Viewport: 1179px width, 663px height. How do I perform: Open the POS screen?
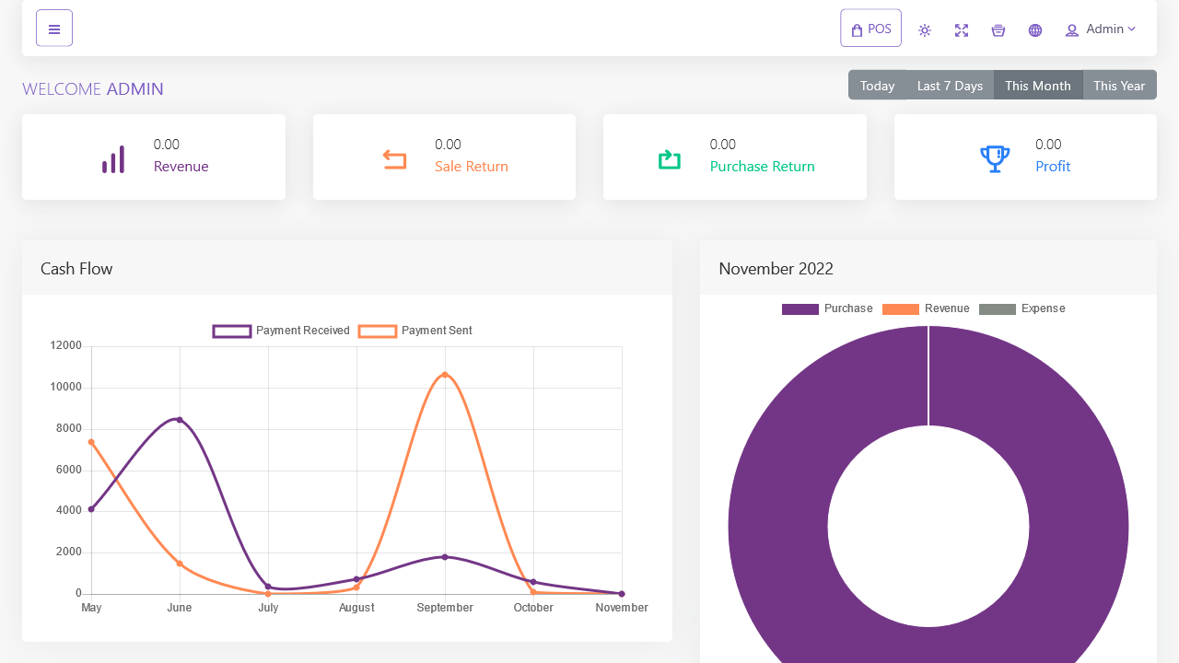coord(870,29)
